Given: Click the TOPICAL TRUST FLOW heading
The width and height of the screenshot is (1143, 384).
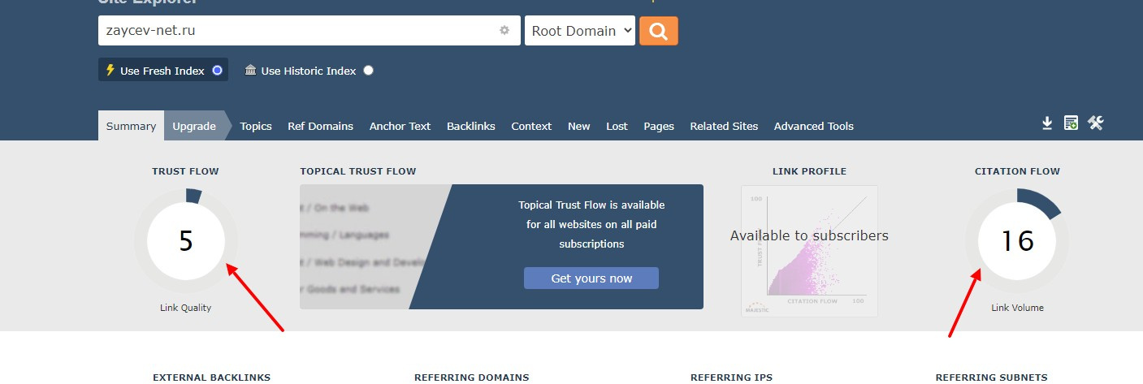Looking at the screenshot, I should pyautogui.click(x=357, y=171).
